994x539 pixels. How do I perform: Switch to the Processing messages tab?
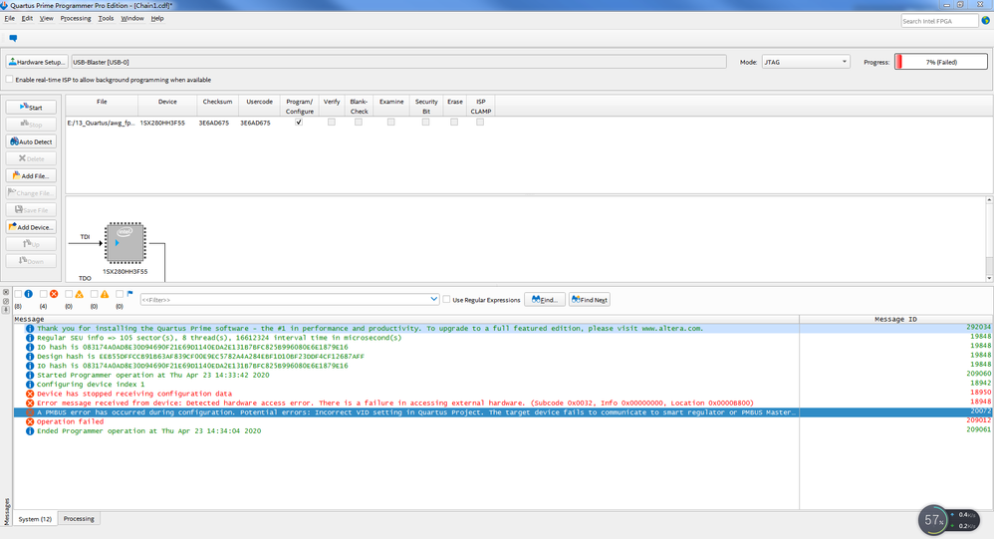[x=79, y=518]
